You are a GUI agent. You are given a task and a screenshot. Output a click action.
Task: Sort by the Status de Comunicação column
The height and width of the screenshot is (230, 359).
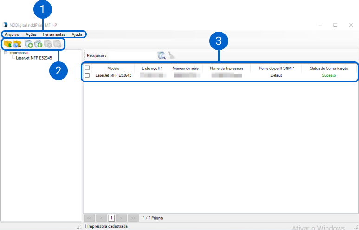(329, 68)
